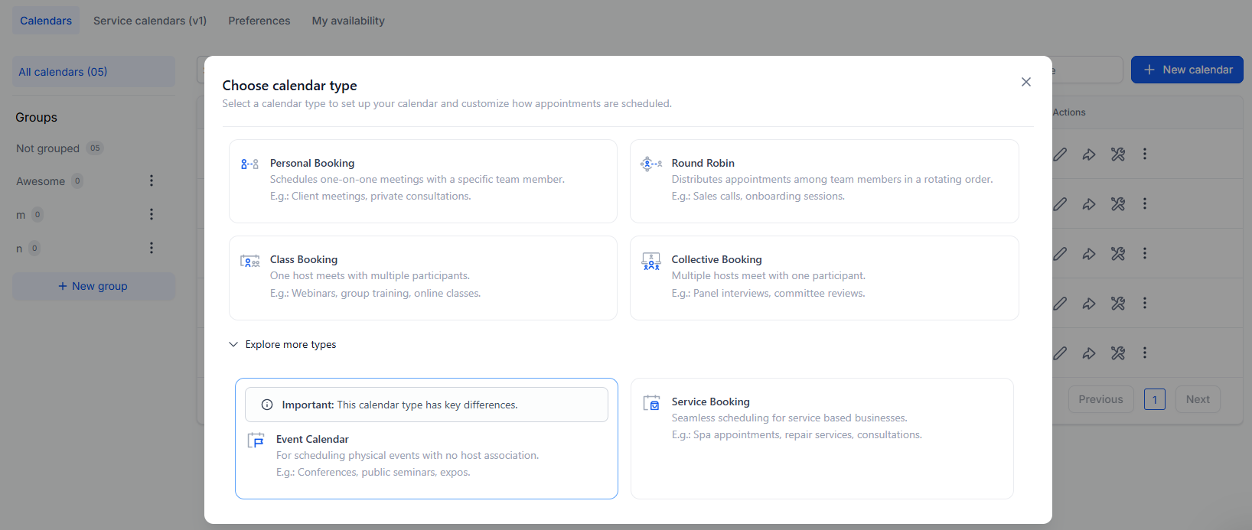Click the New calendar button

point(1187,70)
